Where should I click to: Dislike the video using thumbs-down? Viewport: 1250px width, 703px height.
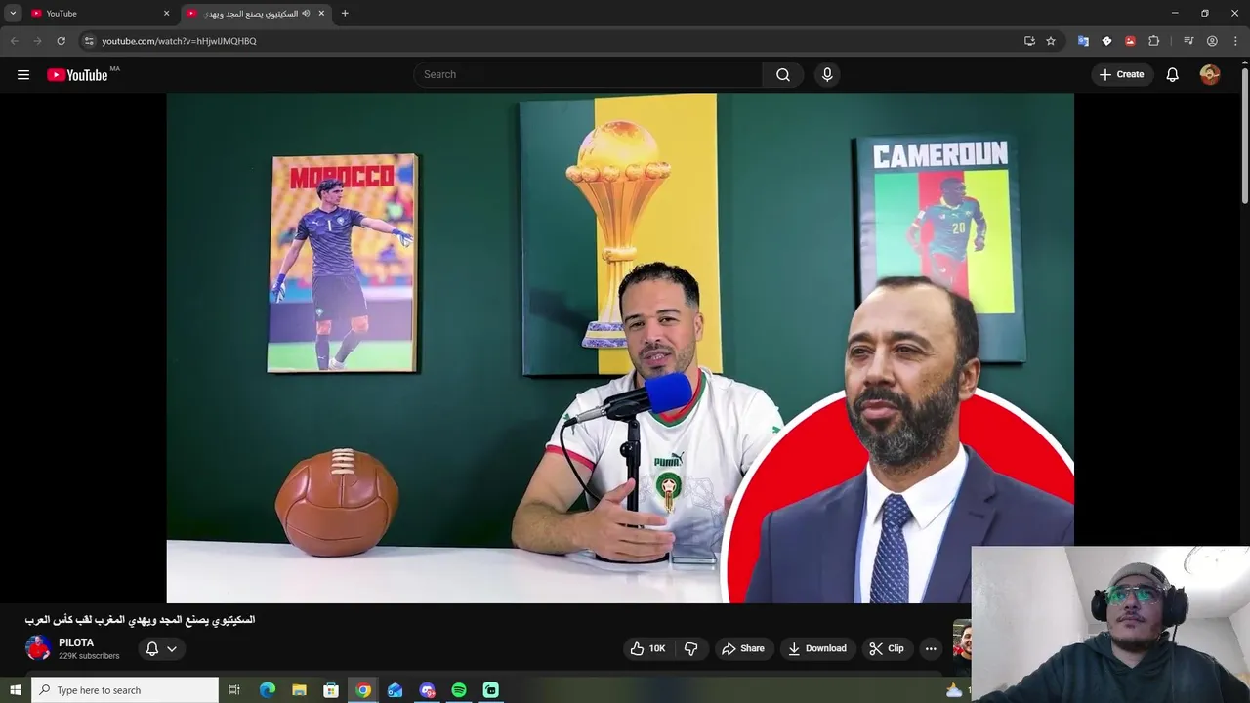pos(691,648)
